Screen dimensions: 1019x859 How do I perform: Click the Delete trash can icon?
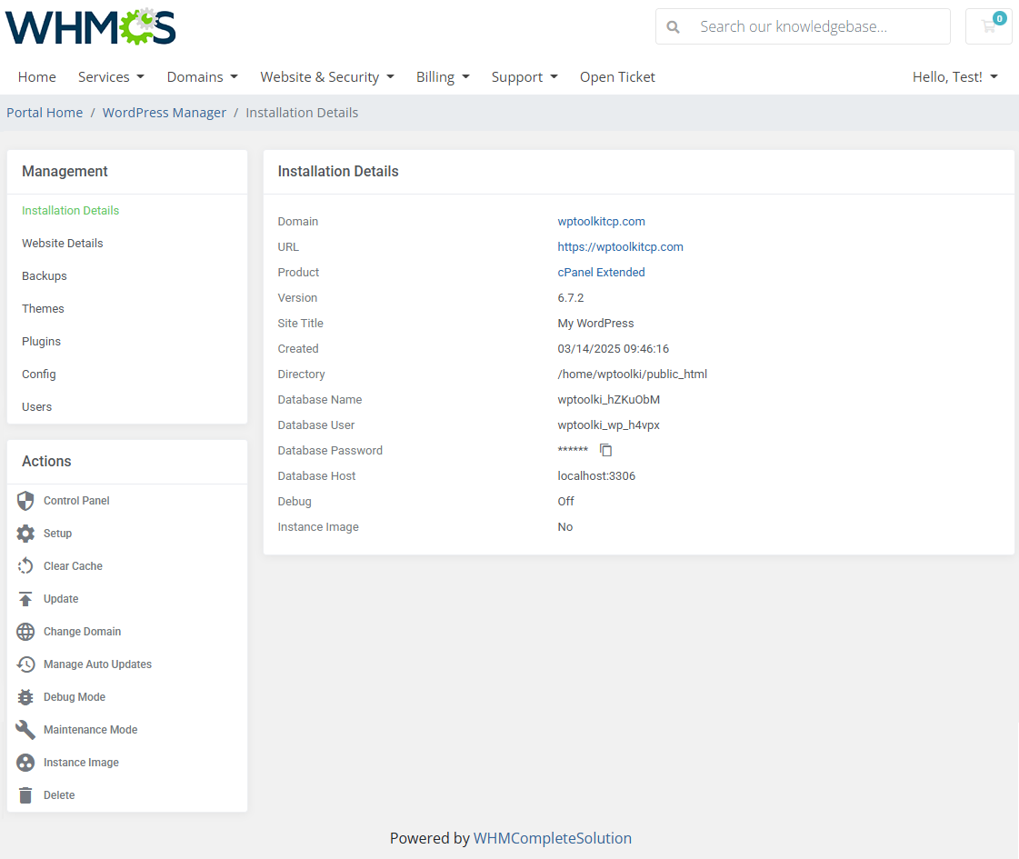25,795
